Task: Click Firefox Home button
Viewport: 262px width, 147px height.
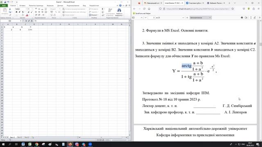Action: coord(149,9)
